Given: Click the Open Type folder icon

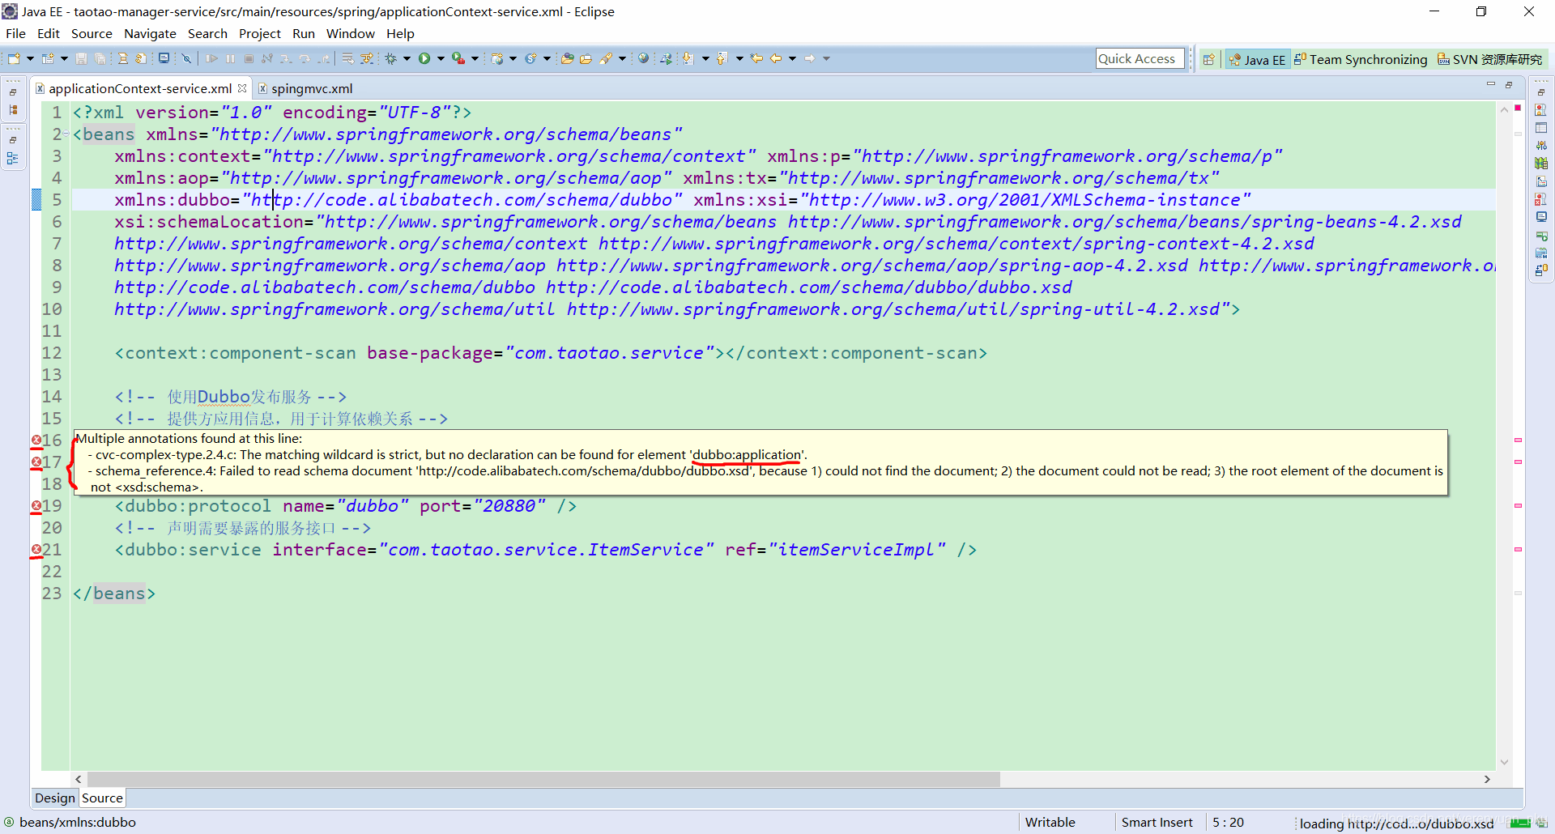Looking at the screenshot, I should coord(567,58).
